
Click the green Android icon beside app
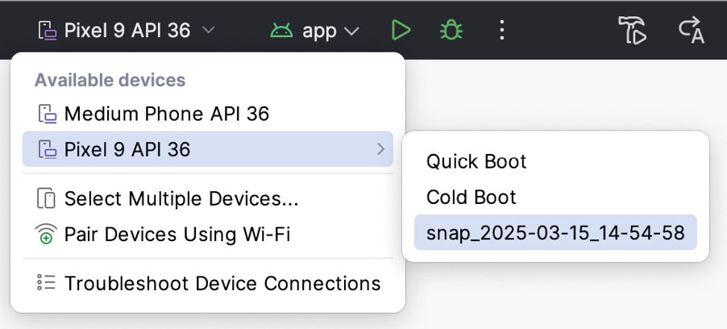282,31
